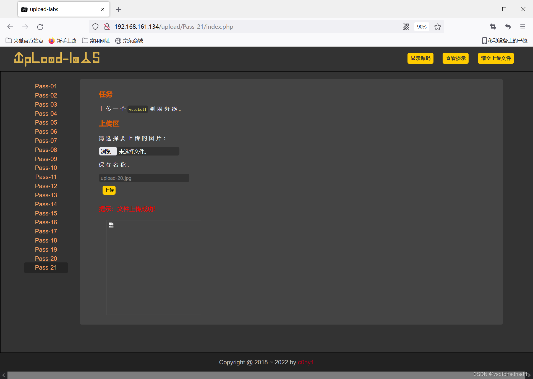The height and width of the screenshot is (379, 533).
Task: Open Firefox hamburger menu
Action: (522, 27)
